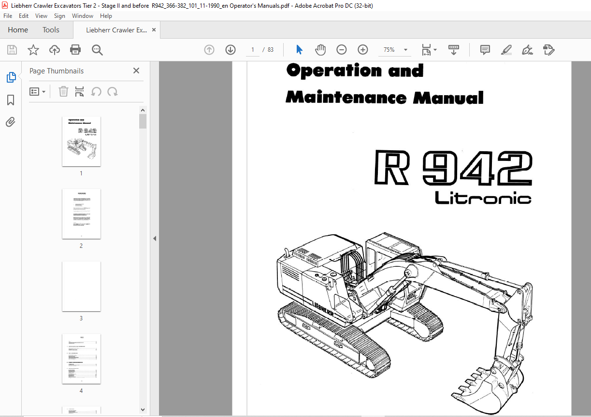The image size is (591, 417).
Task: Click the Stamp/send for signature icon
Action: pyautogui.click(x=548, y=50)
